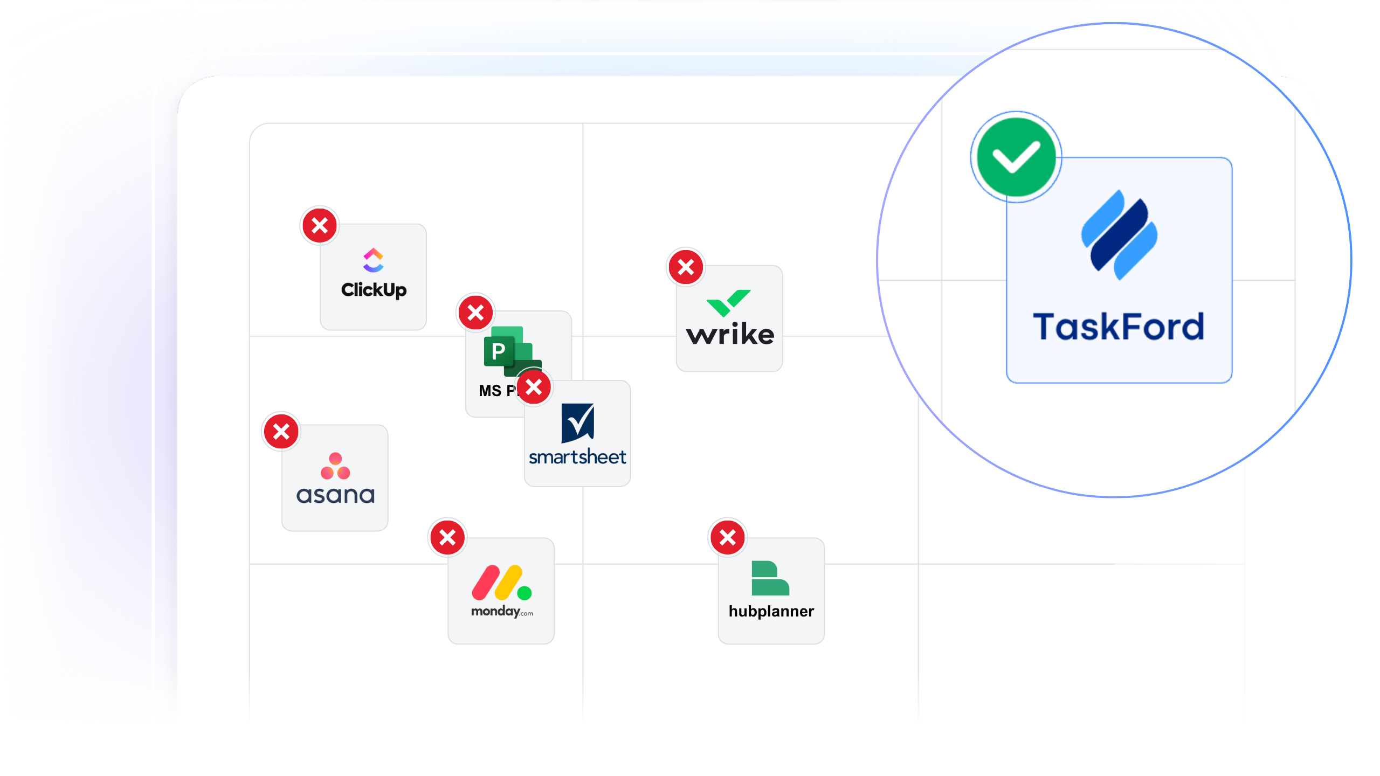Click the red X on monday.com

[x=447, y=537]
